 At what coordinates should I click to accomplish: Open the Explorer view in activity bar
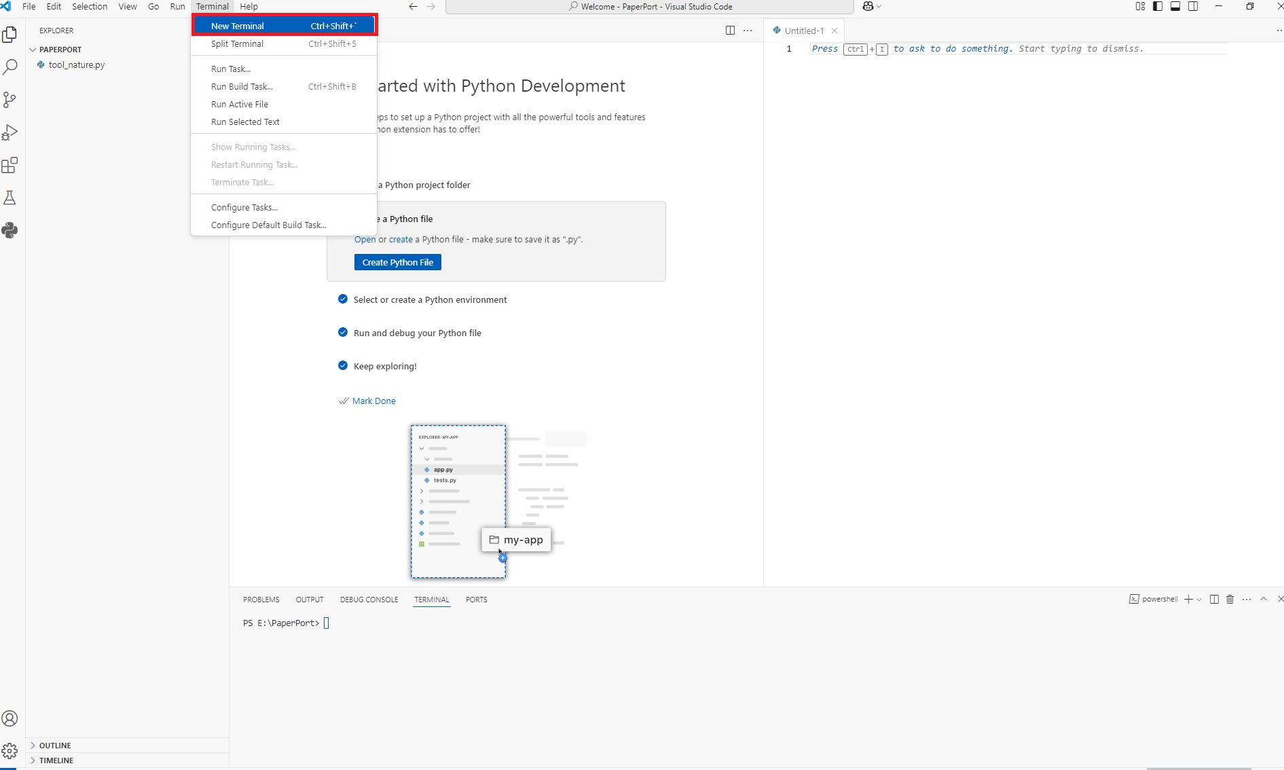click(x=10, y=34)
